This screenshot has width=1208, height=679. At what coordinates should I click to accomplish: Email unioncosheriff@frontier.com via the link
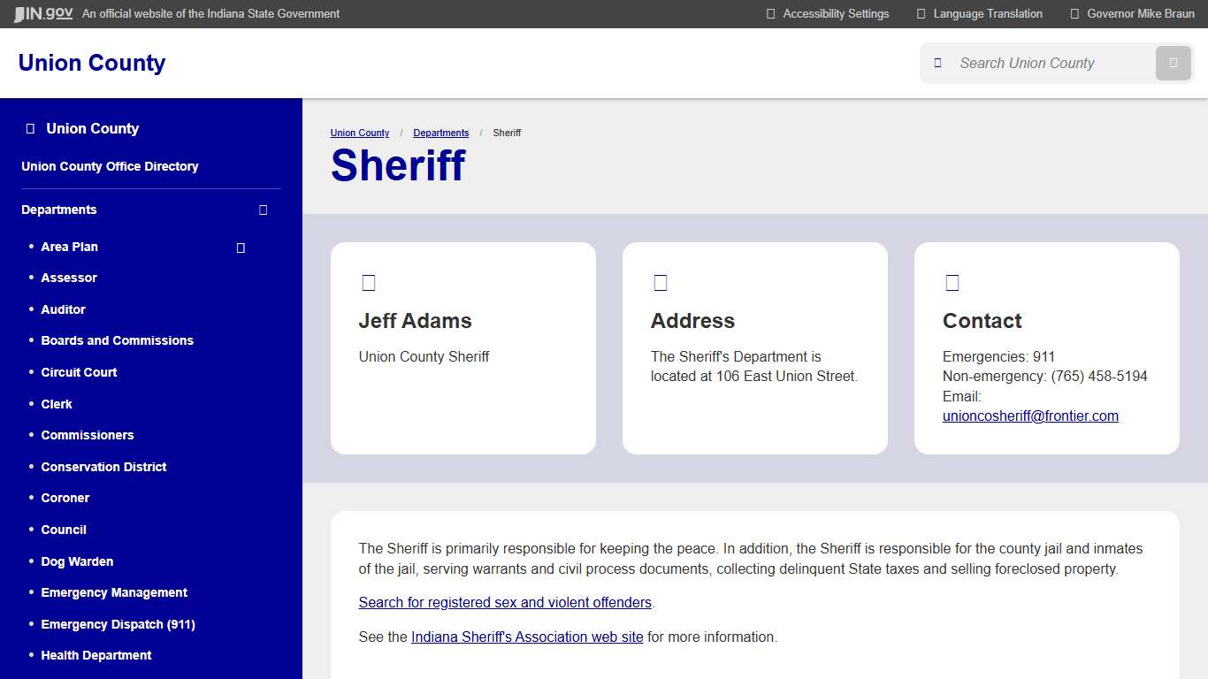pyautogui.click(x=1029, y=416)
